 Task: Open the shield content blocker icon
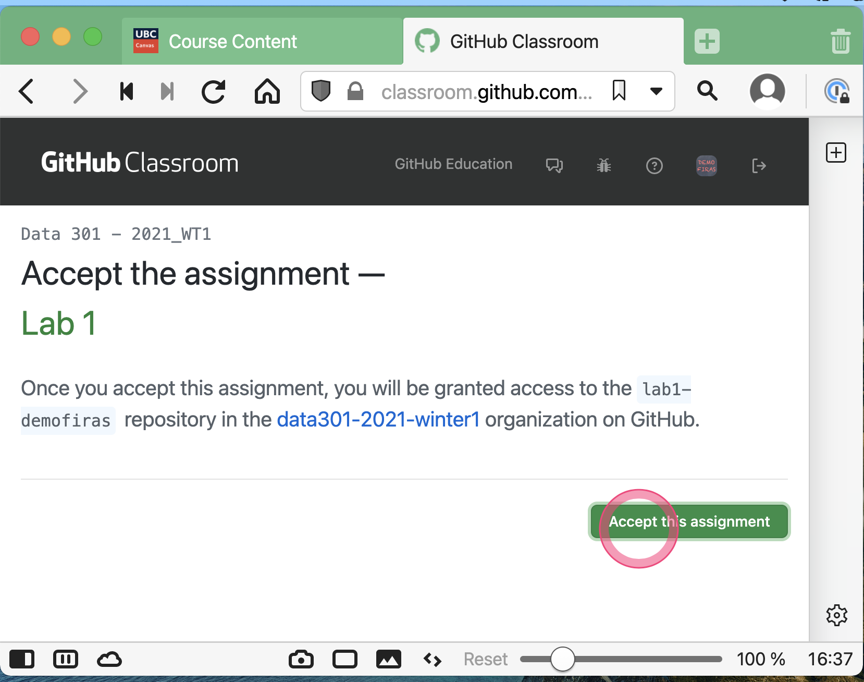pyautogui.click(x=321, y=91)
